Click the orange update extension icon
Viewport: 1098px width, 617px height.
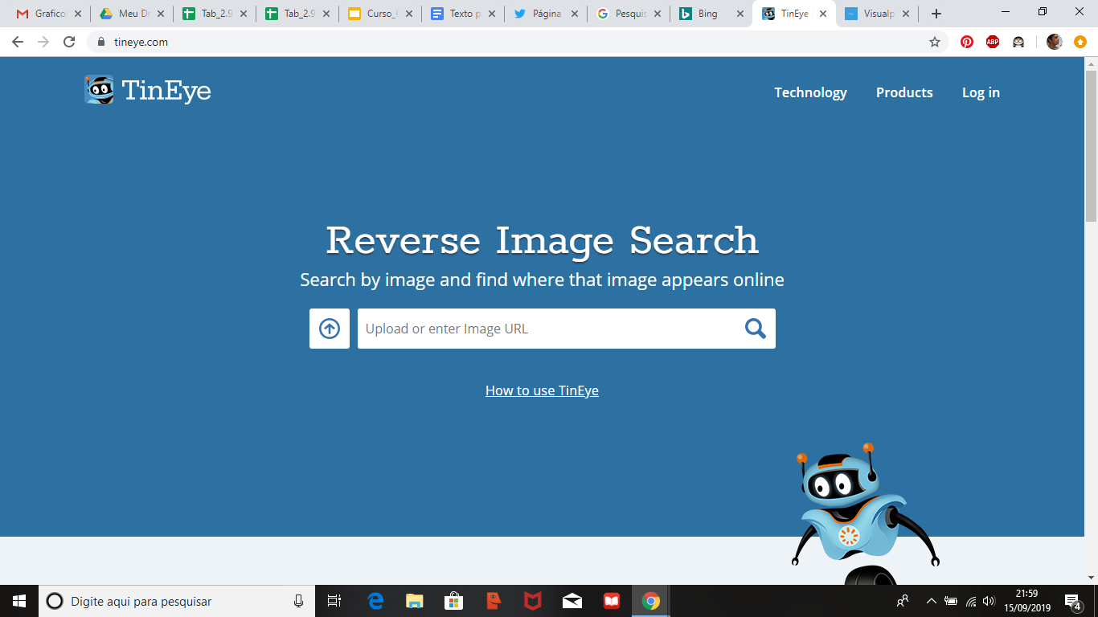[x=1080, y=42]
